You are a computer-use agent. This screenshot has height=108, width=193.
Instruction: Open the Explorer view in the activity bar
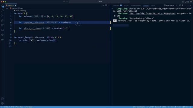point(2,6)
